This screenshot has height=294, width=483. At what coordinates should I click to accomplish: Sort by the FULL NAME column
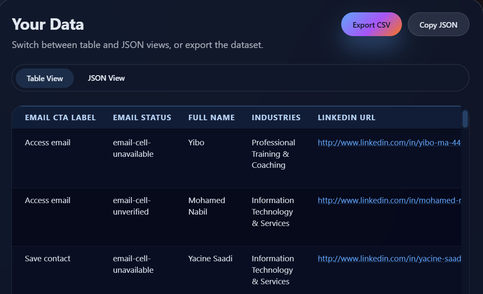tap(211, 117)
